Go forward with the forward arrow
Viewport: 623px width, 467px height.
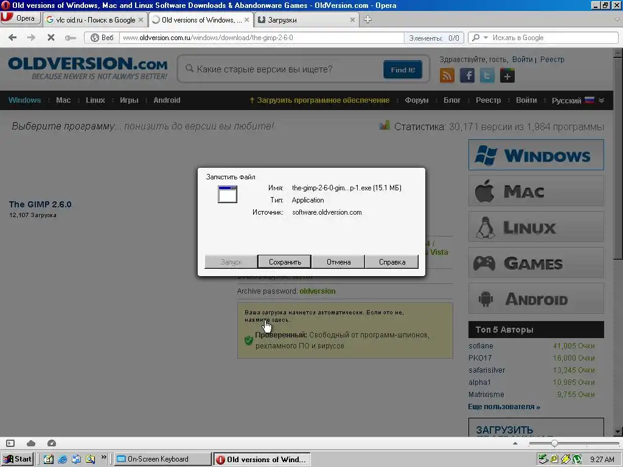pos(31,38)
